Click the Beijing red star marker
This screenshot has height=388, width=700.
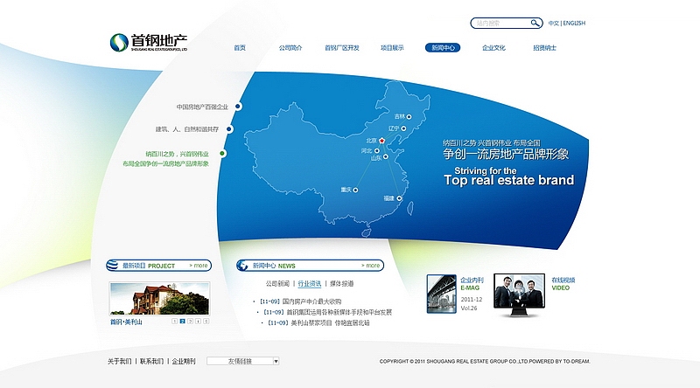coord(381,141)
